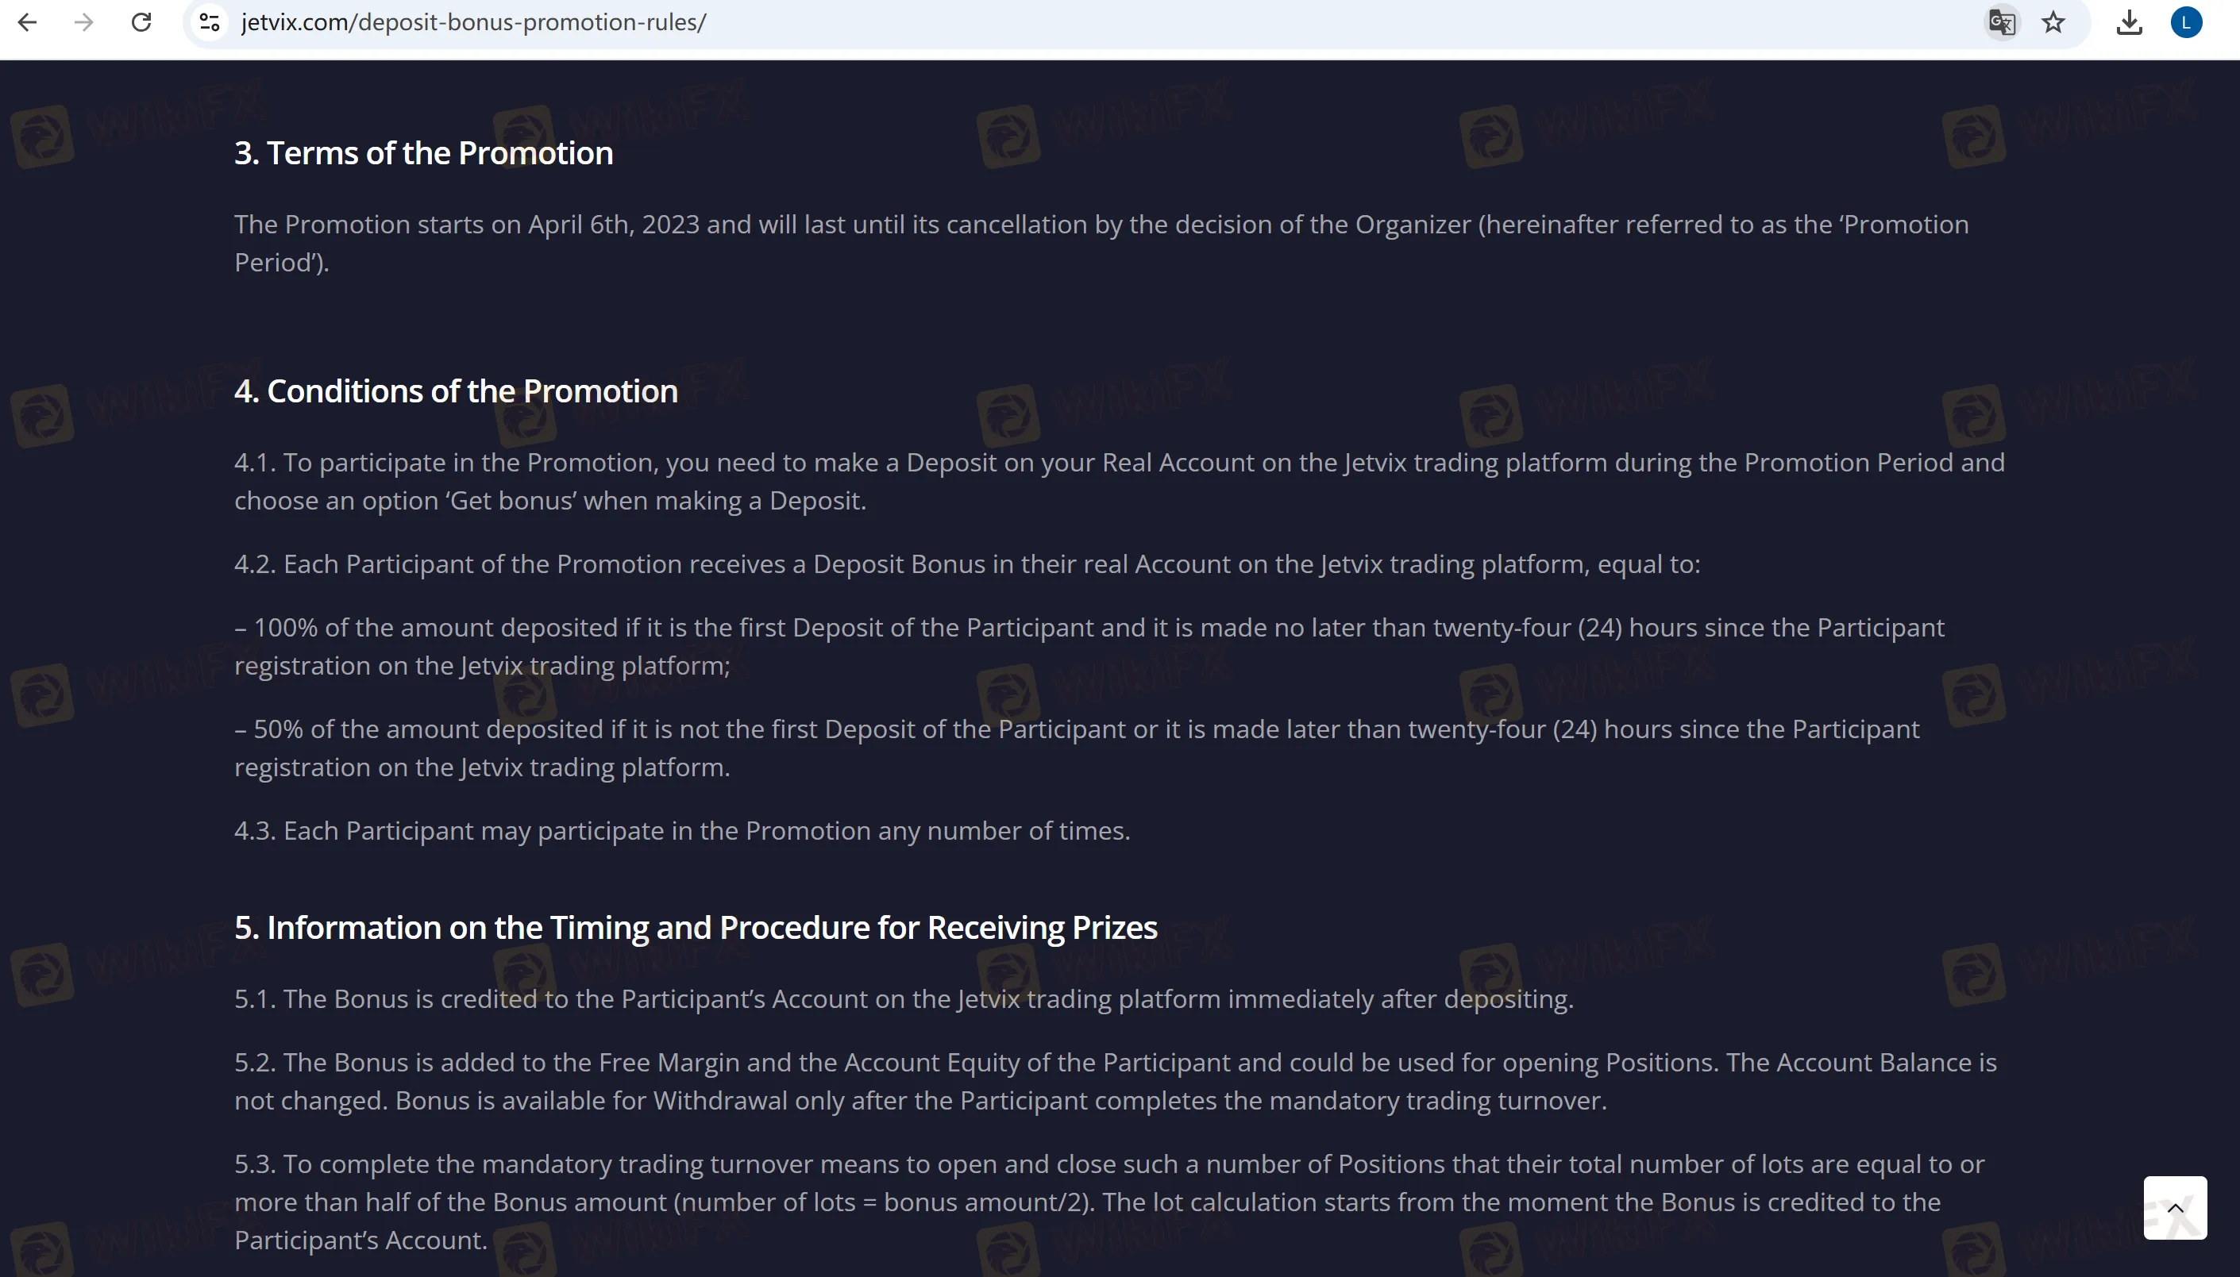Click the browser forward arrow

[x=84, y=22]
